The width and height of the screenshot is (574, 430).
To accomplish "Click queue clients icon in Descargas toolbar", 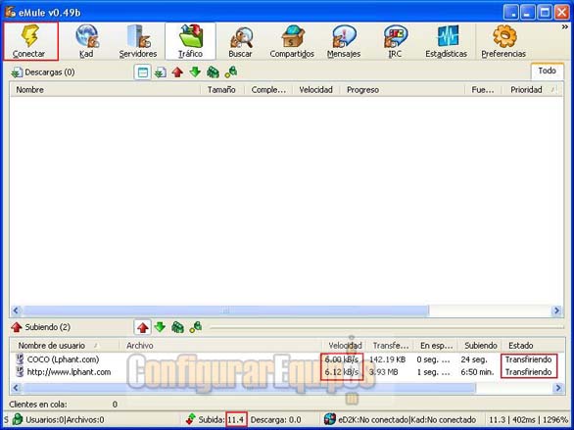I will tap(213, 72).
